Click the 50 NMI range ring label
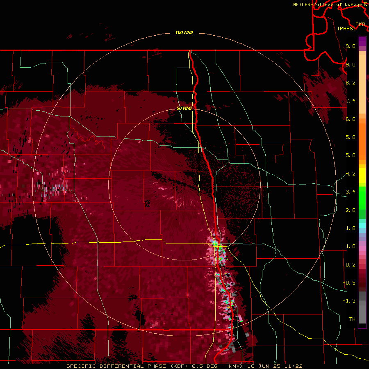This screenshot has height=369, width=369. coord(184,109)
